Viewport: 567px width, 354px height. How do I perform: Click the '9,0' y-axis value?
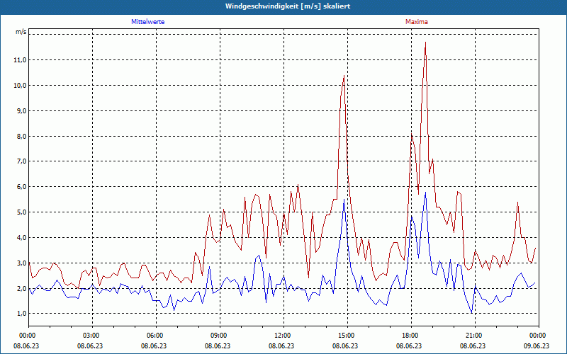(x=22, y=111)
